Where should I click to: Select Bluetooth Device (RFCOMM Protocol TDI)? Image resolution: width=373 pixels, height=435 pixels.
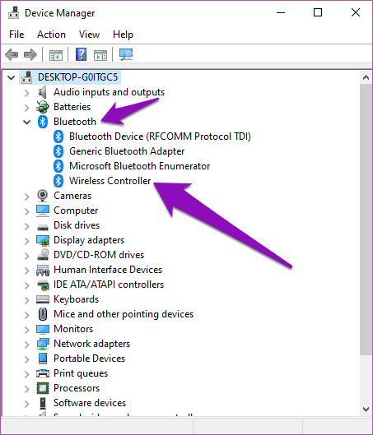(160, 137)
